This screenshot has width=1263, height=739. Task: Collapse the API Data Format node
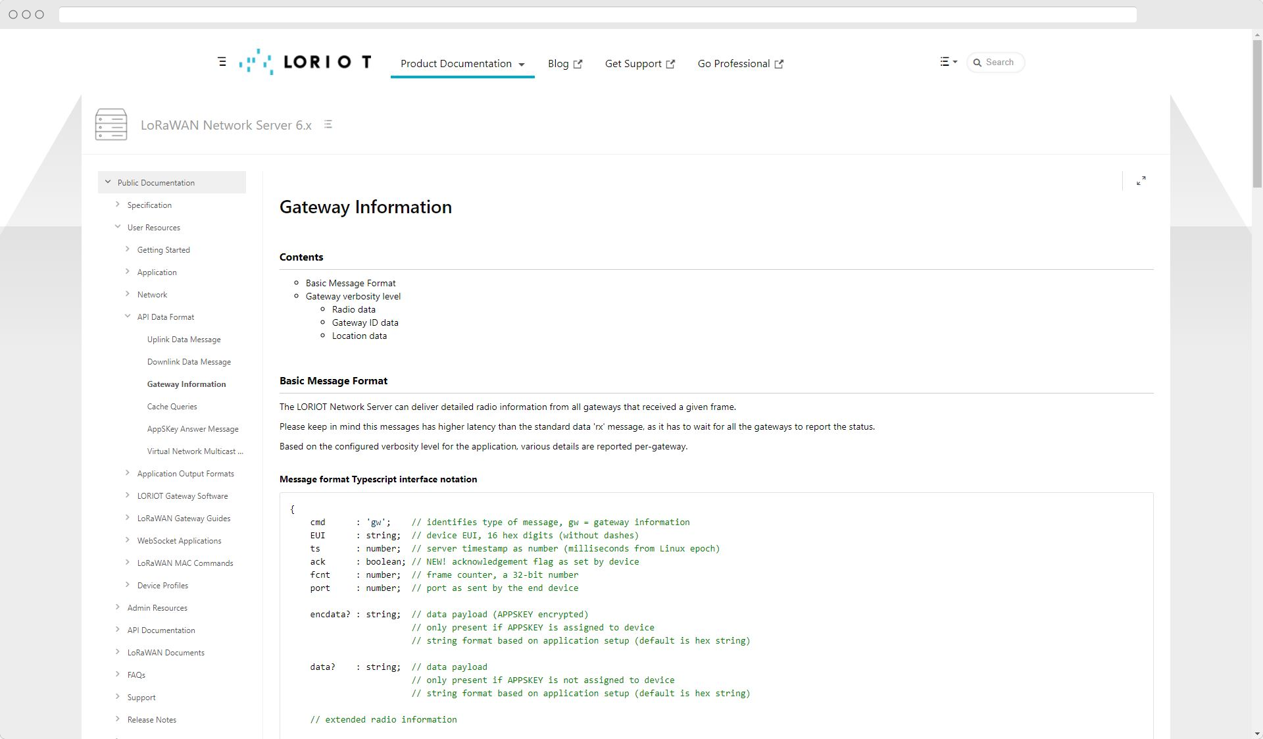[x=128, y=317]
